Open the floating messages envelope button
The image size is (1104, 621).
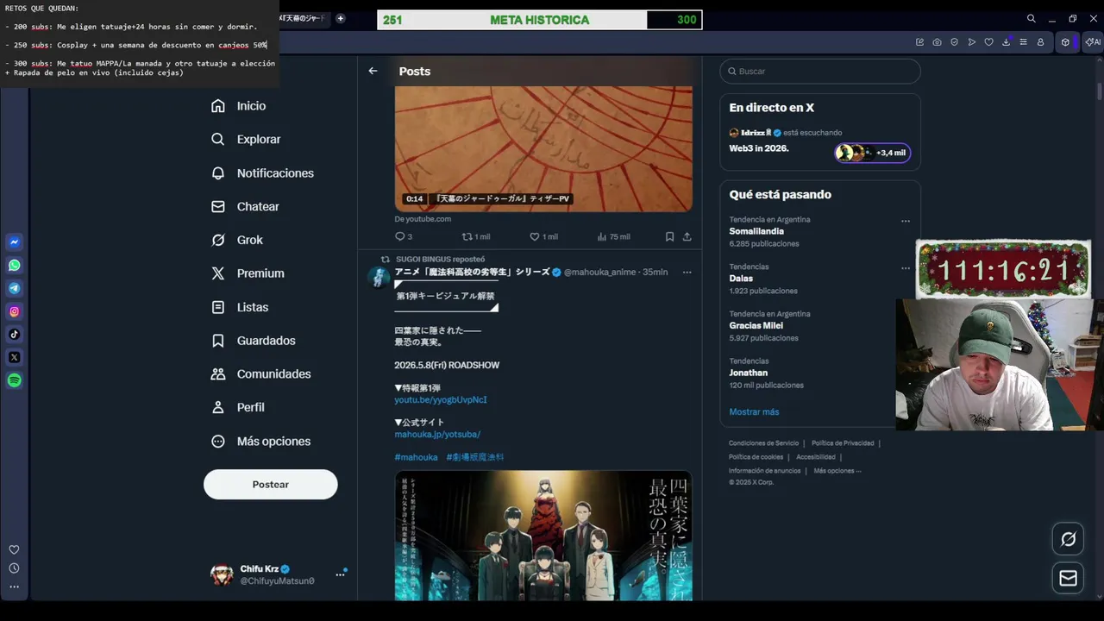pos(1068,578)
